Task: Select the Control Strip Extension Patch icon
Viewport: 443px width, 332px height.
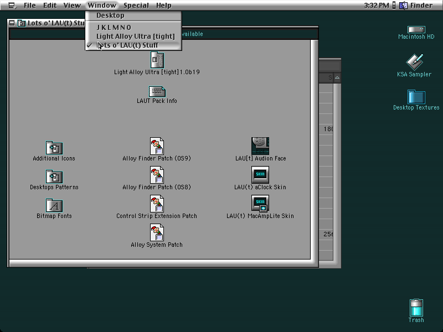Action: [157, 204]
